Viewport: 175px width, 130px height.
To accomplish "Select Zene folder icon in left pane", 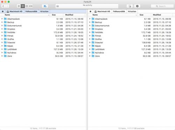I will coord(5,56).
